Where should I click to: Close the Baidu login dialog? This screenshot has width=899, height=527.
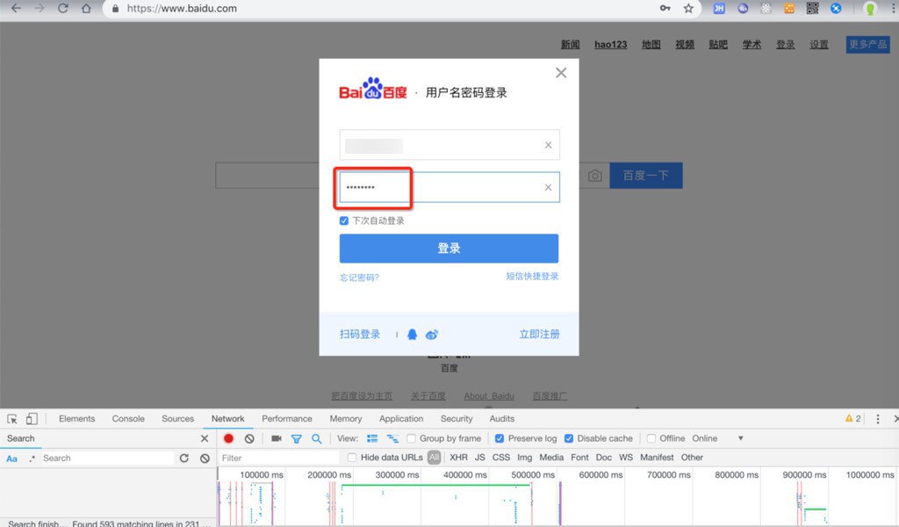561,73
